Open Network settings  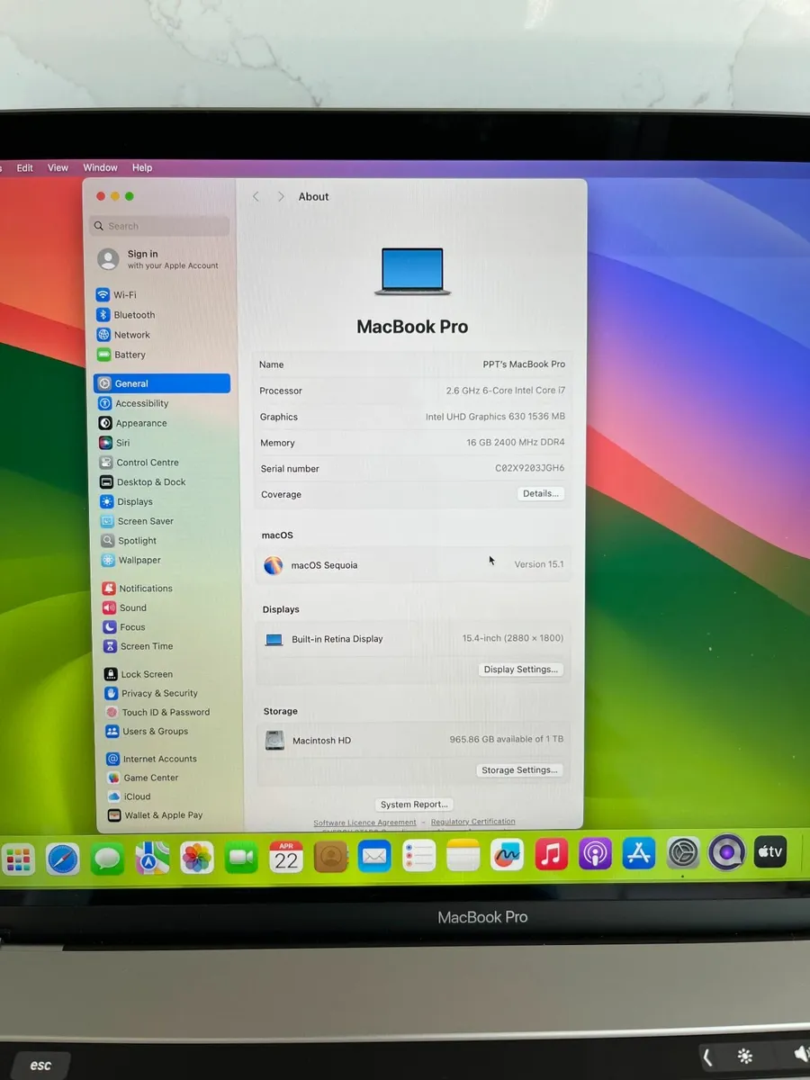[122, 335]
